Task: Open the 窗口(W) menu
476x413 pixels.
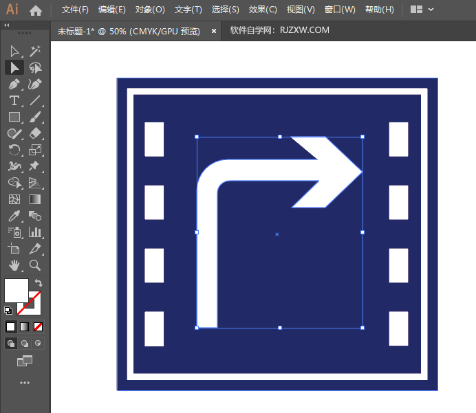Action: (x=340, y=10)
